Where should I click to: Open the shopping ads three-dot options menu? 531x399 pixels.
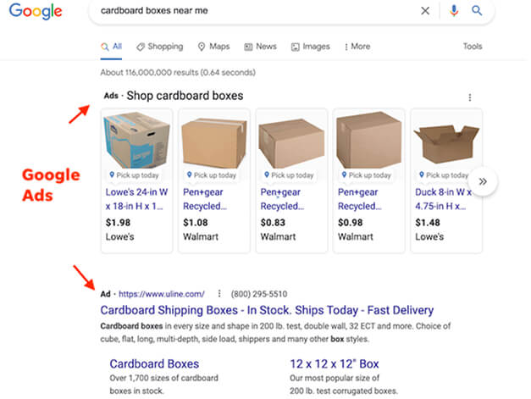(x=470, y=97)
